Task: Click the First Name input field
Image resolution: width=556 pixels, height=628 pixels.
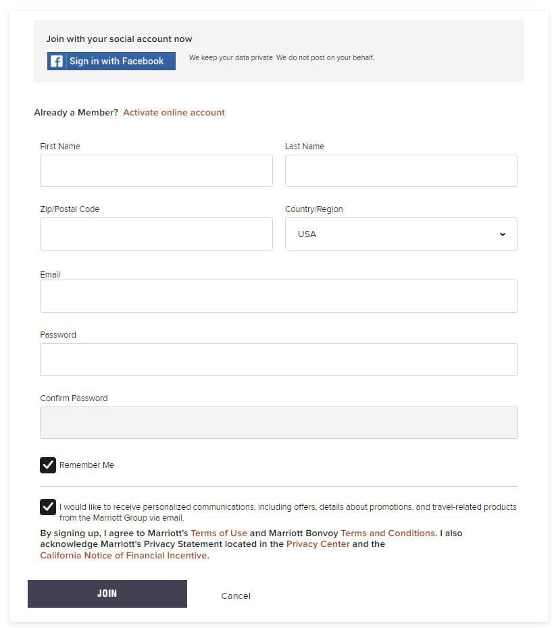Action: tap(156, 171)
